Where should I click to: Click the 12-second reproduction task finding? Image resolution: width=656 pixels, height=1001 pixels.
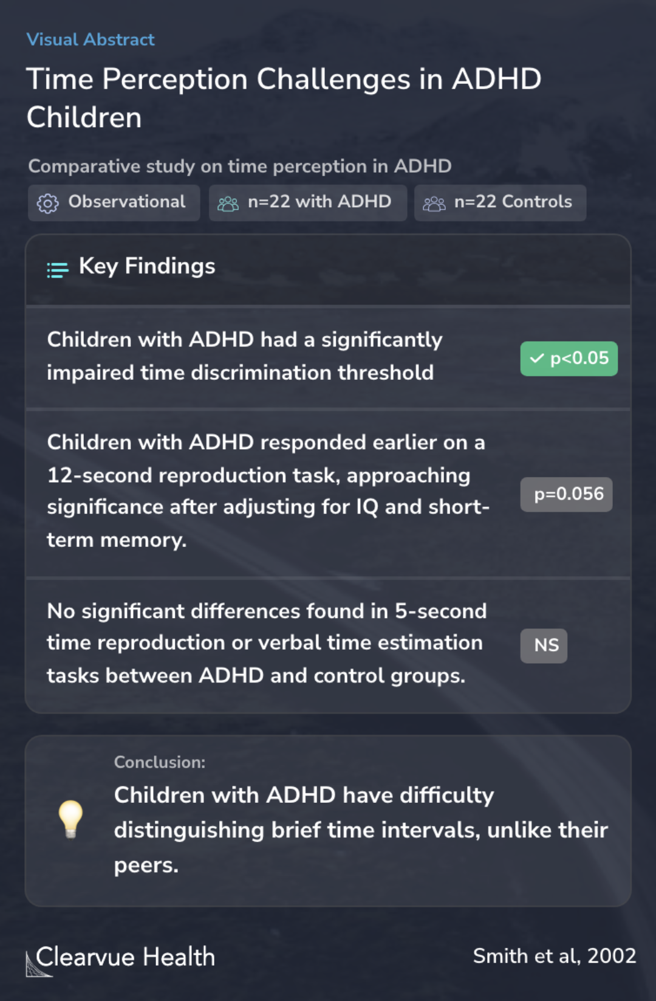tap(268, 490)
